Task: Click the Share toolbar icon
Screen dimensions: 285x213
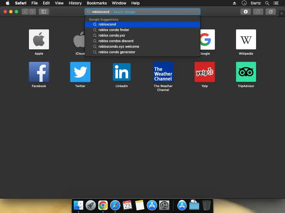Action: (258, 12)
